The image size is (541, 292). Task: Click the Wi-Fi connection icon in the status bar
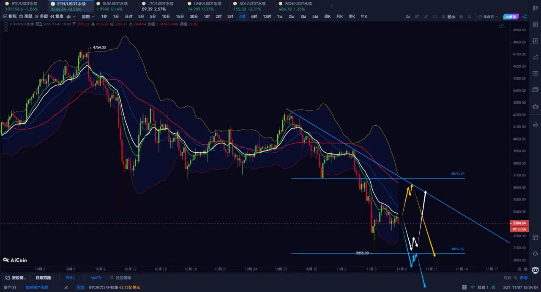pyautogui.click(x=473, y=287)
